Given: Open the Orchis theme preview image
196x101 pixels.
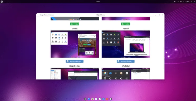Looking at the screenshot, I should [75, 44].
